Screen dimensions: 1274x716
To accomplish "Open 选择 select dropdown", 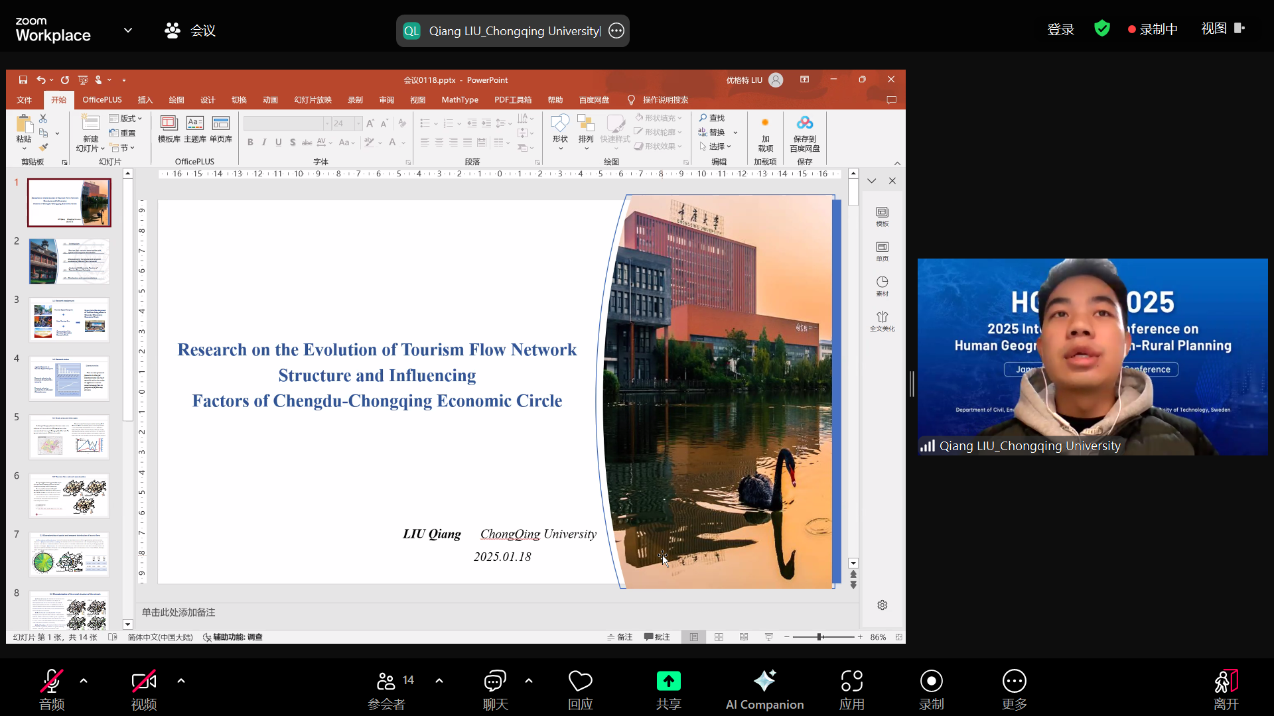I will click(715, 147).
